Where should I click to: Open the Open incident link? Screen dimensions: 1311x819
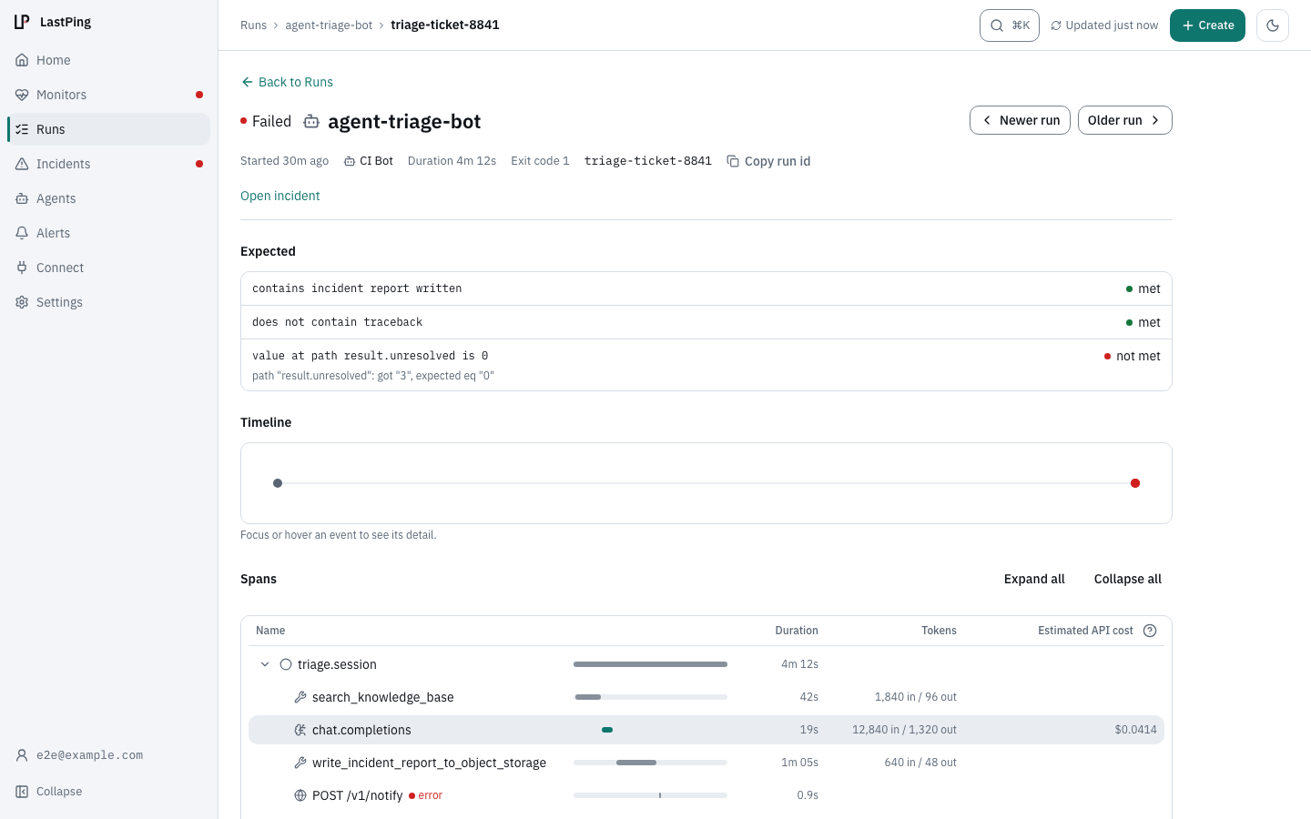click(x=280, y=196)
